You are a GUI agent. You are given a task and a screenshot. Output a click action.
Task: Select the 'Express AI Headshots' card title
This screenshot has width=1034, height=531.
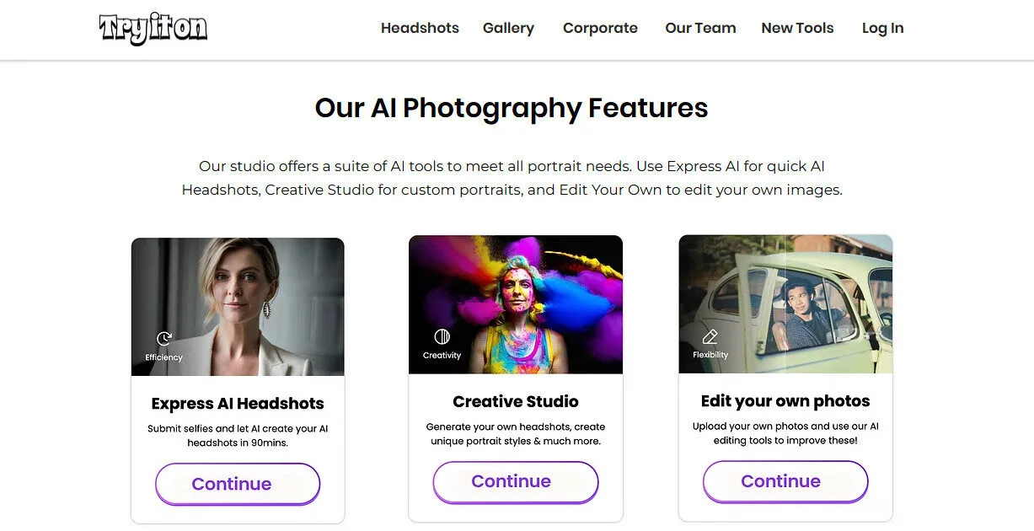click(237, 403)
